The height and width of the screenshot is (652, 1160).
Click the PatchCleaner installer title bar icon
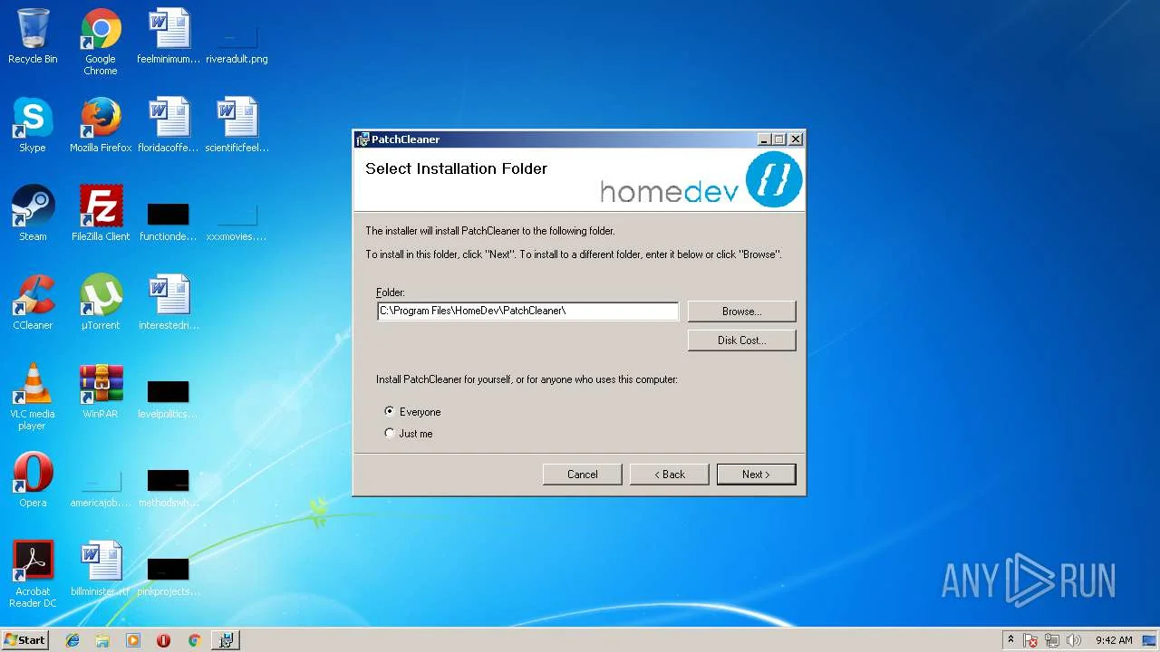(x=362, y=139)
